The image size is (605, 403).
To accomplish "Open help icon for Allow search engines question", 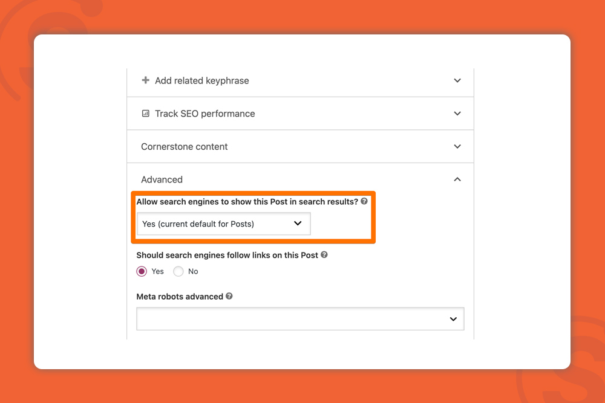I will pyautogui.click(x=364, y=201).
